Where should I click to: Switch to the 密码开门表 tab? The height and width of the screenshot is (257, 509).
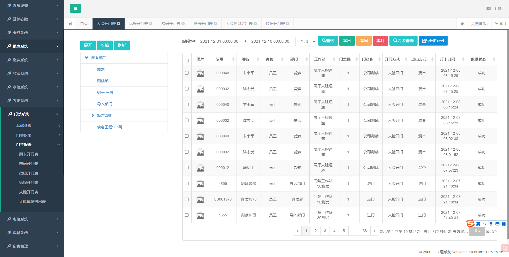pyautogui.click(x=171, y=24)
